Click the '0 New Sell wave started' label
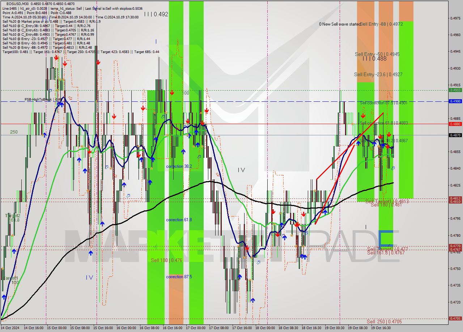 [x=340, y=24]
